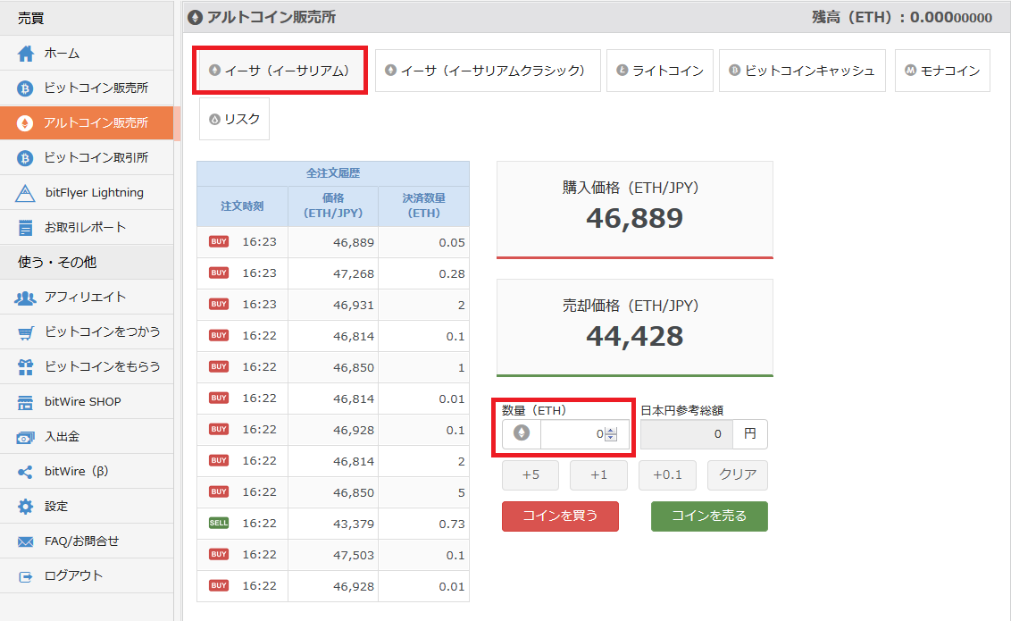Click the Ethereum coin icon in the 数量 field

tap(522, 433)
